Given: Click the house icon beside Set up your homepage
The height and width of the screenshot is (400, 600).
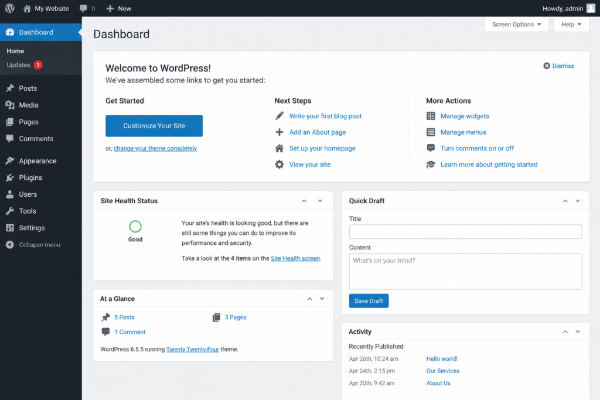Looking at the screenshot, I should 279,148.
